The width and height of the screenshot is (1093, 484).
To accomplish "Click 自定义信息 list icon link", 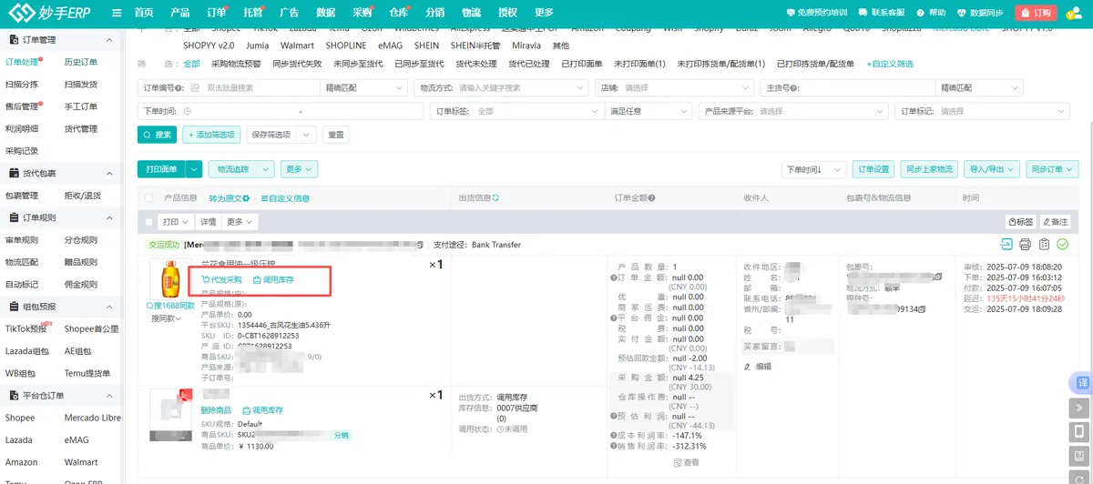I will [x=285, y=197].
